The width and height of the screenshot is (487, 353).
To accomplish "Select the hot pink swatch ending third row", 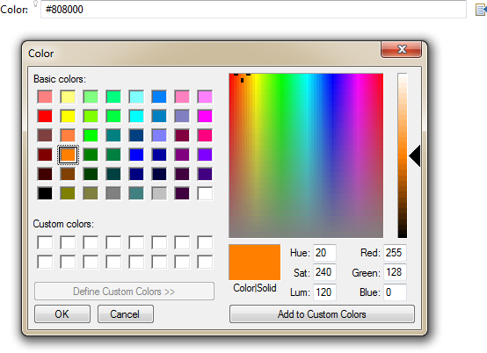I will (x=205, y=135).
